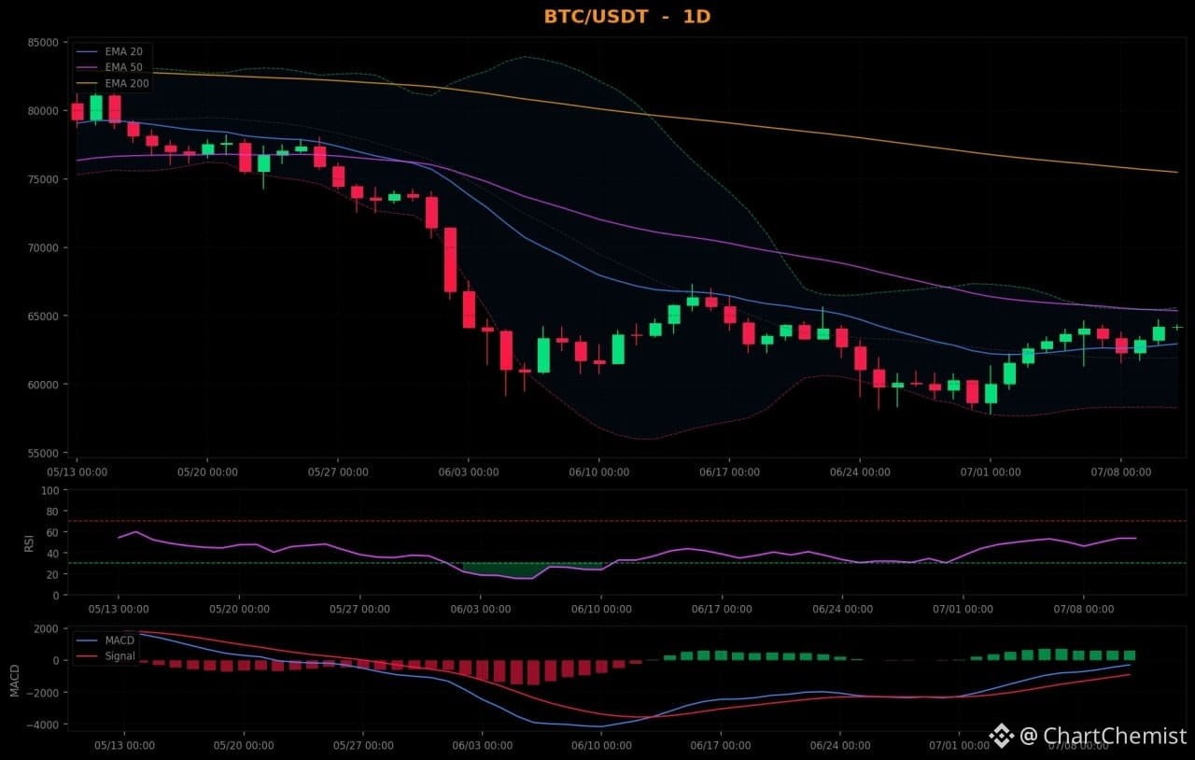Select 06/10 00:00 on the RSI panel axis

(601, 609)
